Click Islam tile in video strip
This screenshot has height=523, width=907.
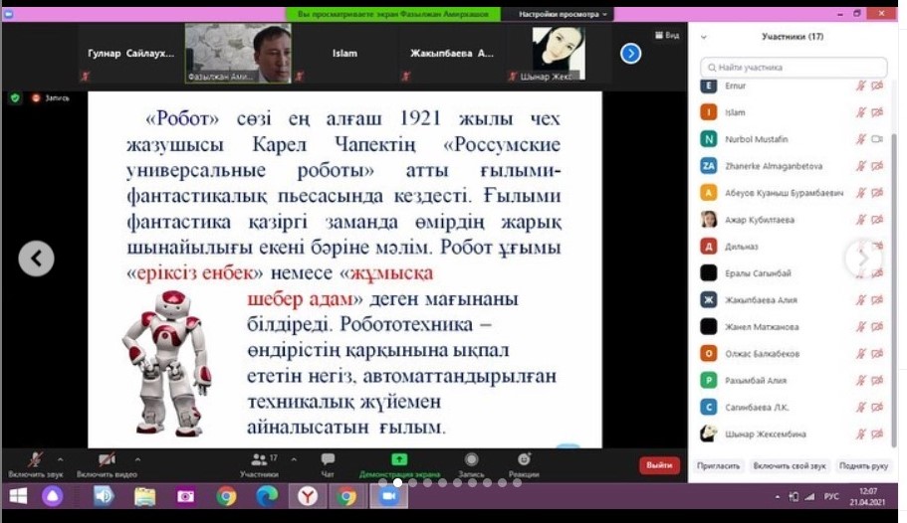[344, 53]
